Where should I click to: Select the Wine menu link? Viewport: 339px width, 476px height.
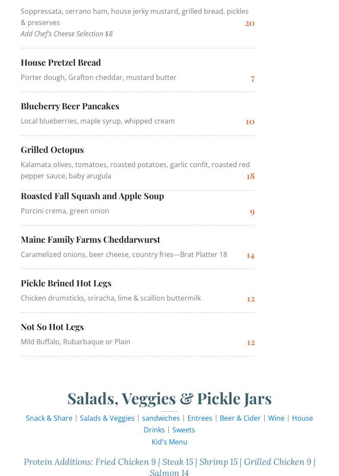pyautogui.click(x=276, y=418)
